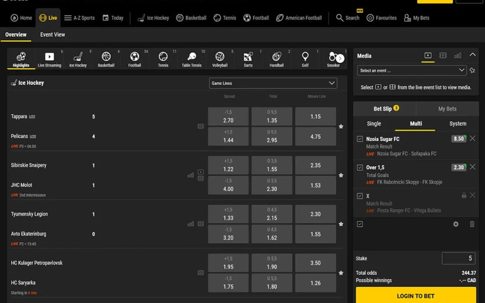
Task: Click the bet slip settings gear icon
Action: tap(456, 224)
